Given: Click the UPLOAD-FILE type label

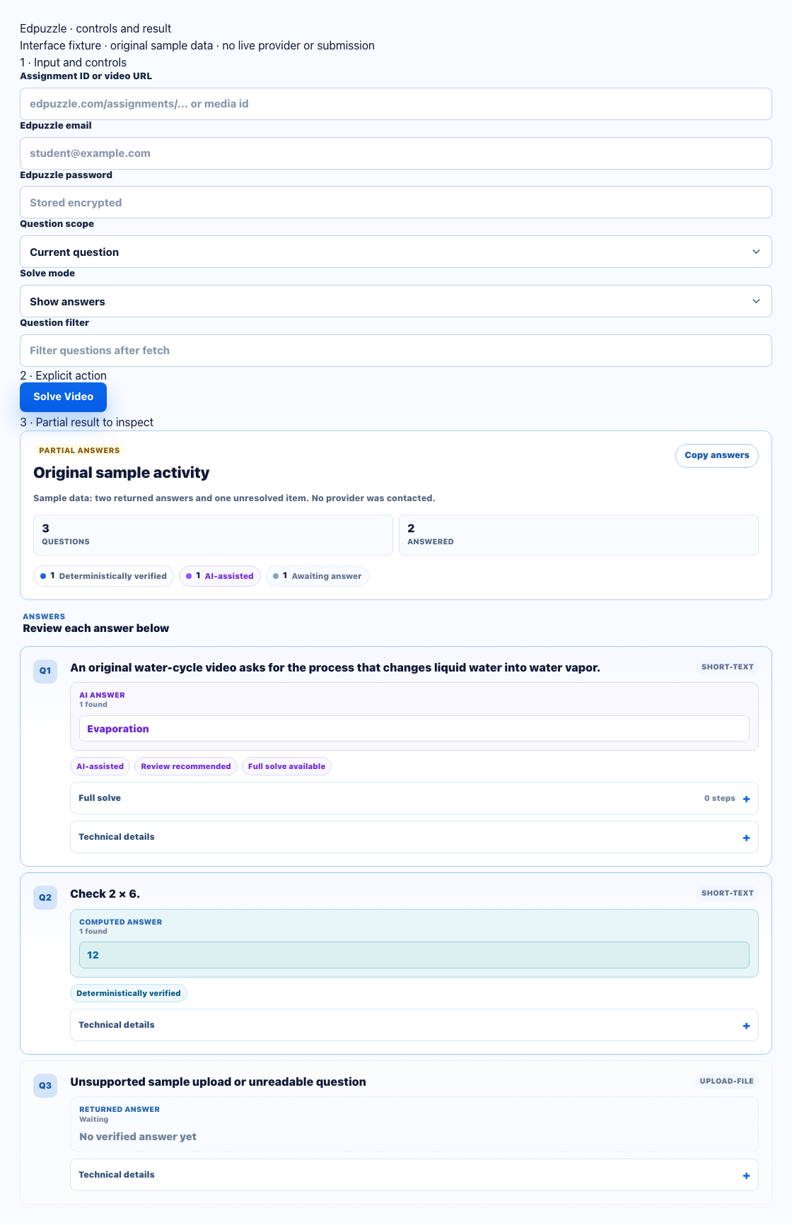Looking at the screenshot, I should click(x=727, y=1082).
